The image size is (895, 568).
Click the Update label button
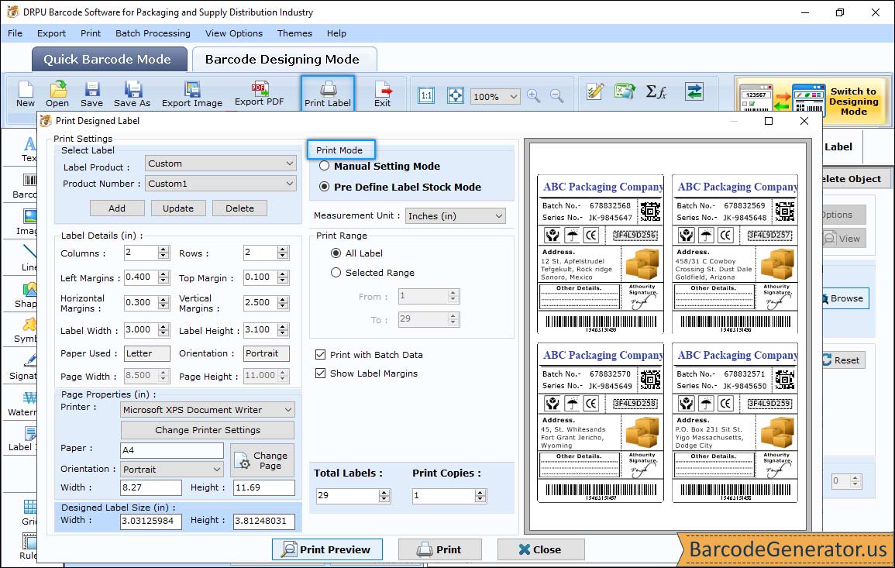point(178,208)
